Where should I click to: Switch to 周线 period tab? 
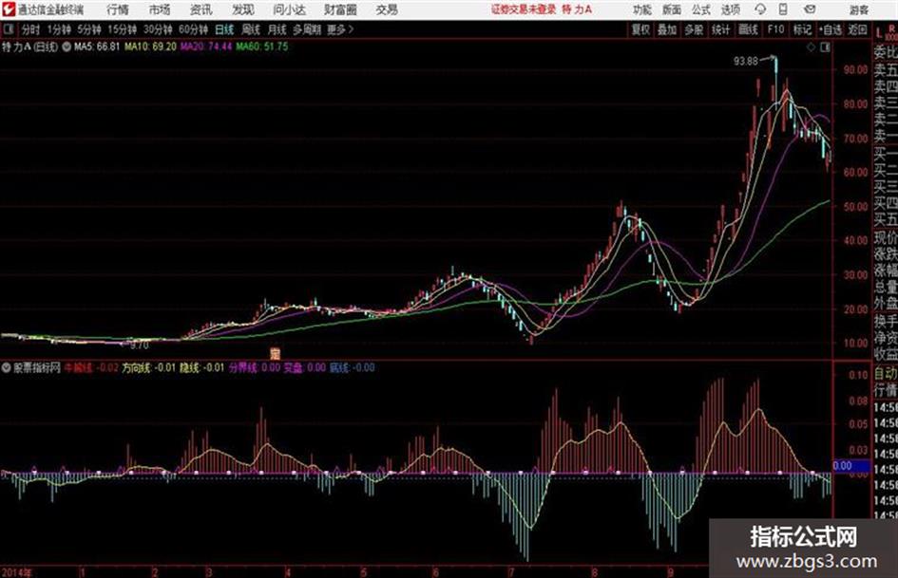click(251, 29)
